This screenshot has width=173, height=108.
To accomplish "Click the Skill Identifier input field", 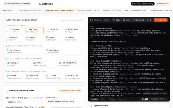I will point(25,102).
